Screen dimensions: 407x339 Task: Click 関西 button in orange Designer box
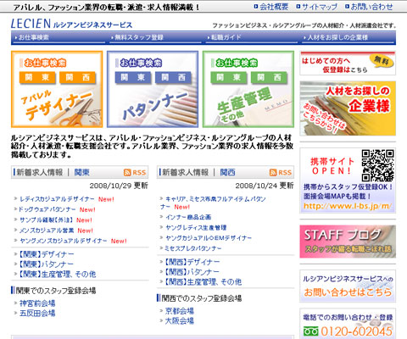77,78
